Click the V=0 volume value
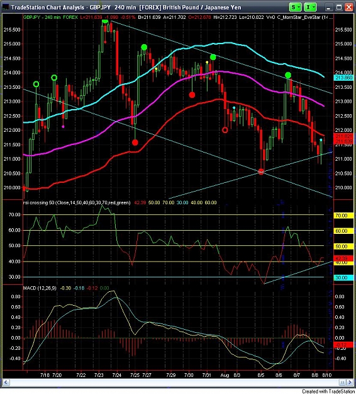 pyautogui.click(x=269, y=17)
